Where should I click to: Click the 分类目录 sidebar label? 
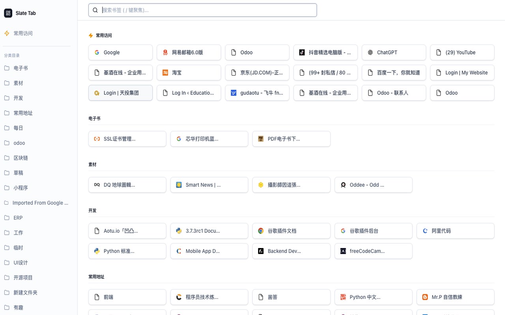(12, 56)
